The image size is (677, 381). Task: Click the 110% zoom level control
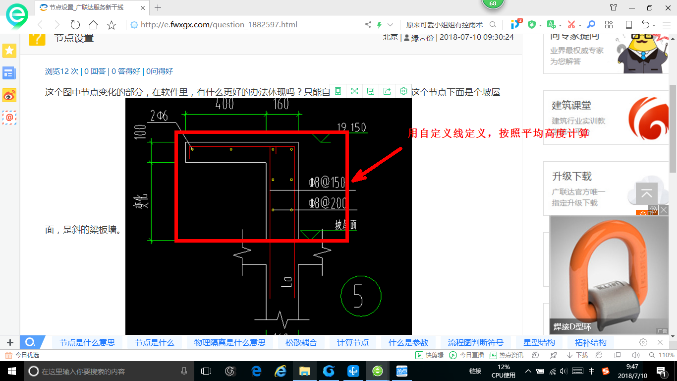(x=662, y=355)
